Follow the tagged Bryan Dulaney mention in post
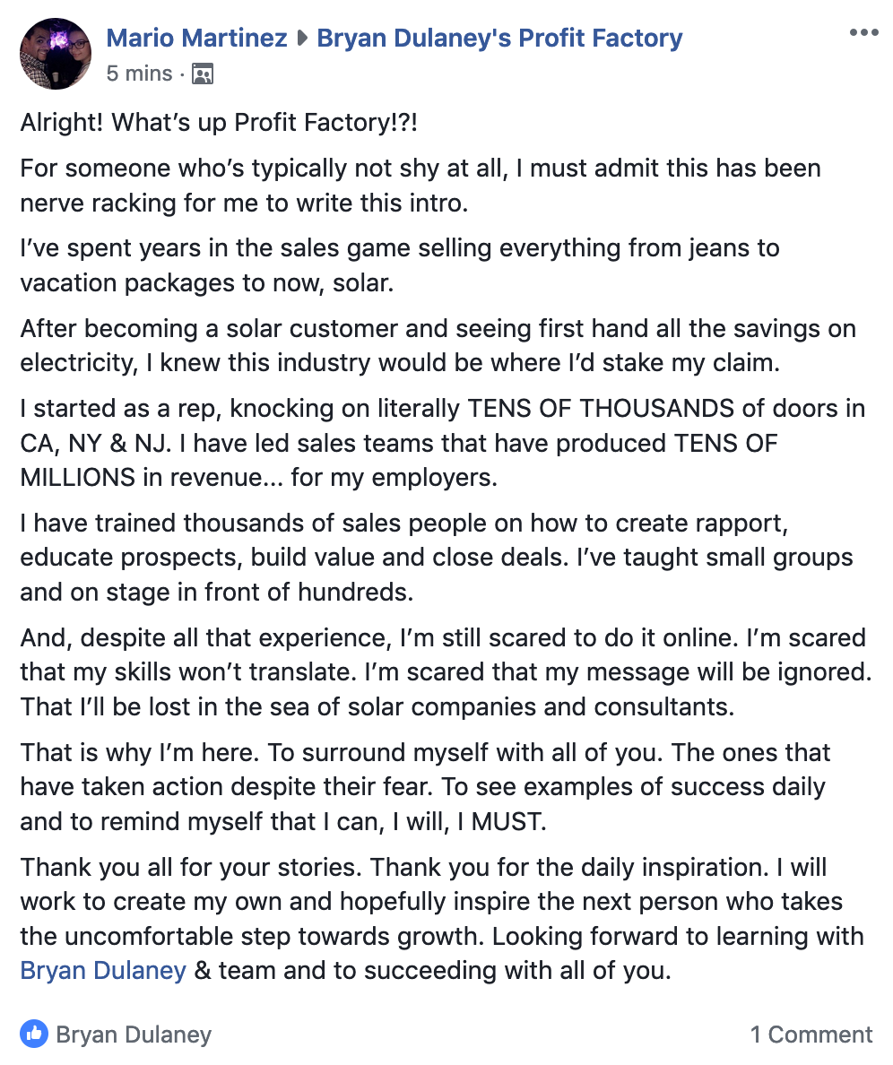This screenshot has width=893, height=1065. (x=103, y=971)
